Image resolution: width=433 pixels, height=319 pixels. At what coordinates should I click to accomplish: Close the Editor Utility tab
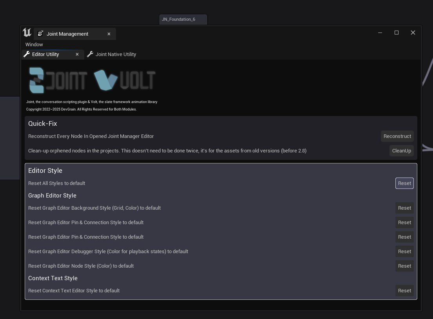(77, 54)
